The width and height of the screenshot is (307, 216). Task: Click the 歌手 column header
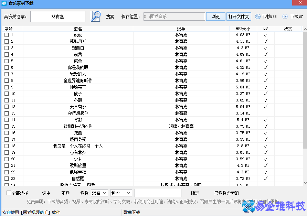pyautogui.click(x=181, y=29)
